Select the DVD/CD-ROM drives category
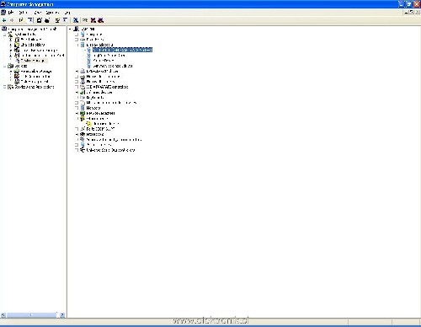This screenshot has width=421, height=327. 102,71
